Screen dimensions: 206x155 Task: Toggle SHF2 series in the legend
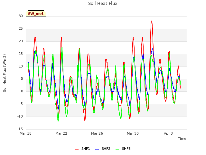(103, 149)
